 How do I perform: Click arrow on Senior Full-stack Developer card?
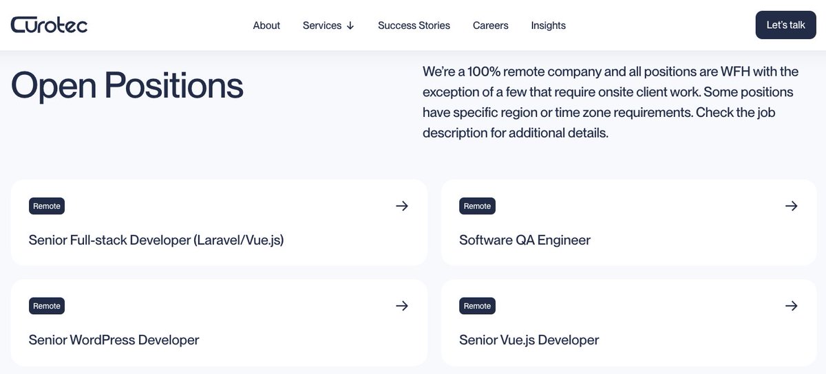click(x=402, y=206)
